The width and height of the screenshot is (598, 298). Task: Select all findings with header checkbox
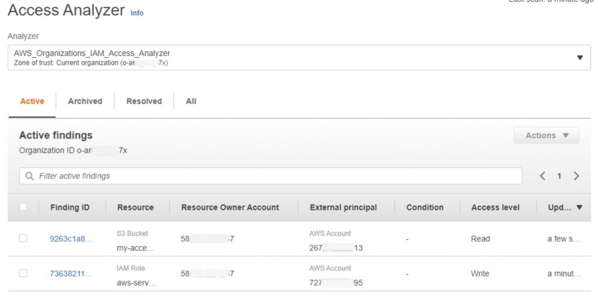coord(23,207)
